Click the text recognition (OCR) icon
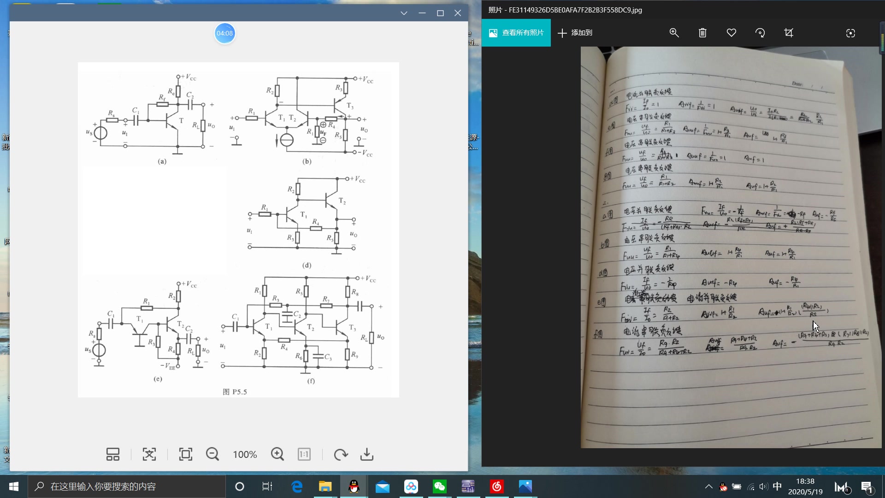The image size is (885, 498). (x=149, y=454)
